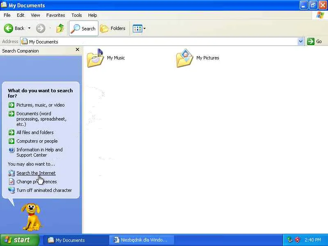Close the Search Companion pane
Image resolution: width=328 pixels, height=246 pixels.
77,50
